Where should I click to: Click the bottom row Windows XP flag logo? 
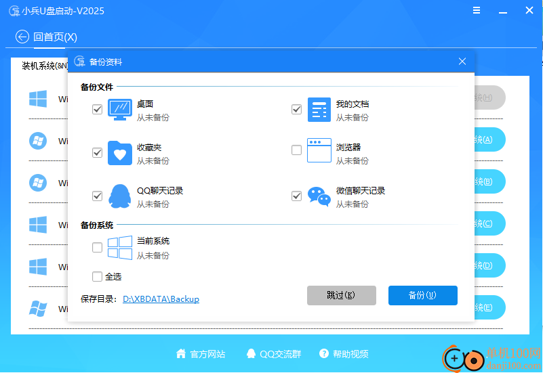point(38,309)
